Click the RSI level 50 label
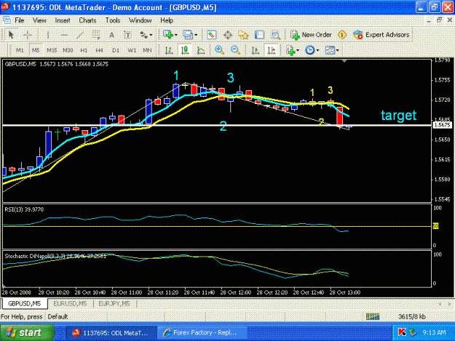455x341 pixels. point(435,226)
